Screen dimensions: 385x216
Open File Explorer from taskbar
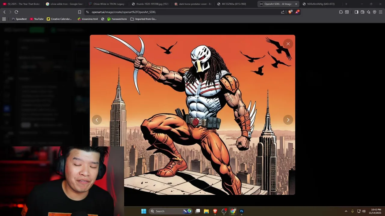click(x=206, y=211)
